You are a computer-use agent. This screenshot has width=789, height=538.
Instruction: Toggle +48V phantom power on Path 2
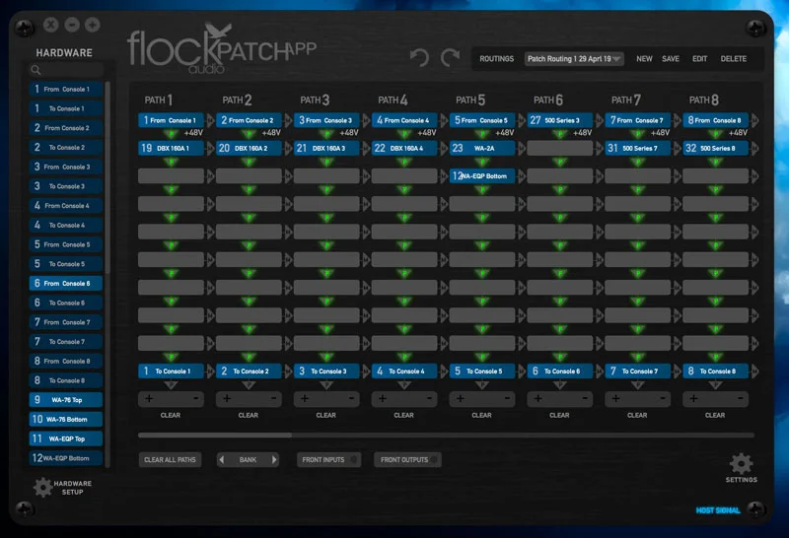271,133
